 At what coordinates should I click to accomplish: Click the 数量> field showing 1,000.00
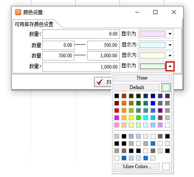point(81,67)
